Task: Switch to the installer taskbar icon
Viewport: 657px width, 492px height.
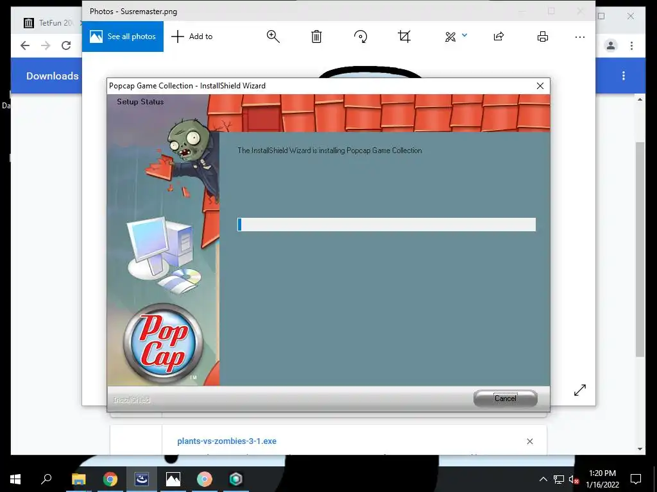Action: click(x=142, y=479)
